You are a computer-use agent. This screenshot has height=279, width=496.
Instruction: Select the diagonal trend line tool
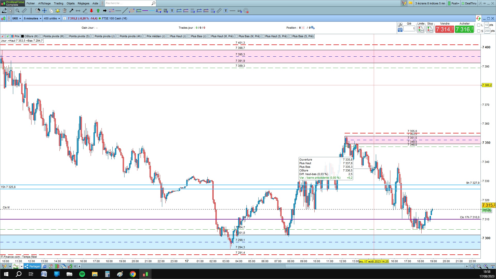click(x=125, y=11)
